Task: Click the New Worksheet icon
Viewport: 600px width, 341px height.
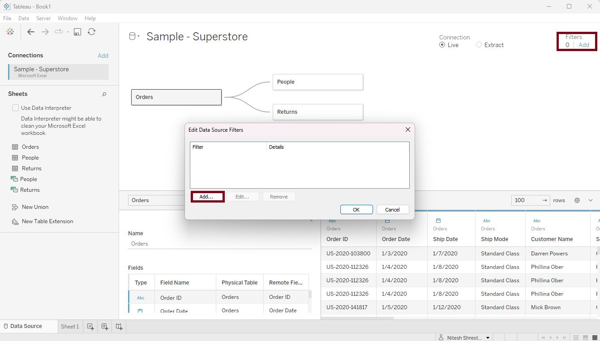Action: coord(90,327)
